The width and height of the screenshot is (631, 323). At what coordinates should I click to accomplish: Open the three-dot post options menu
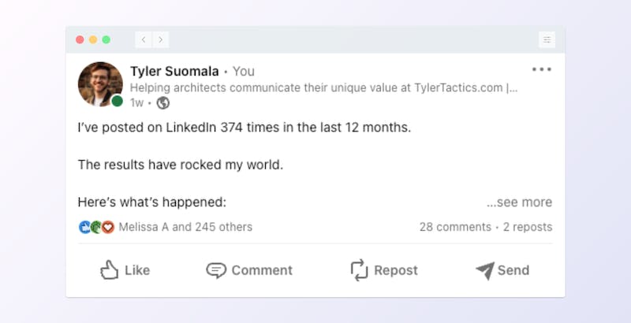pyautogui.click(x=542, y=69)
